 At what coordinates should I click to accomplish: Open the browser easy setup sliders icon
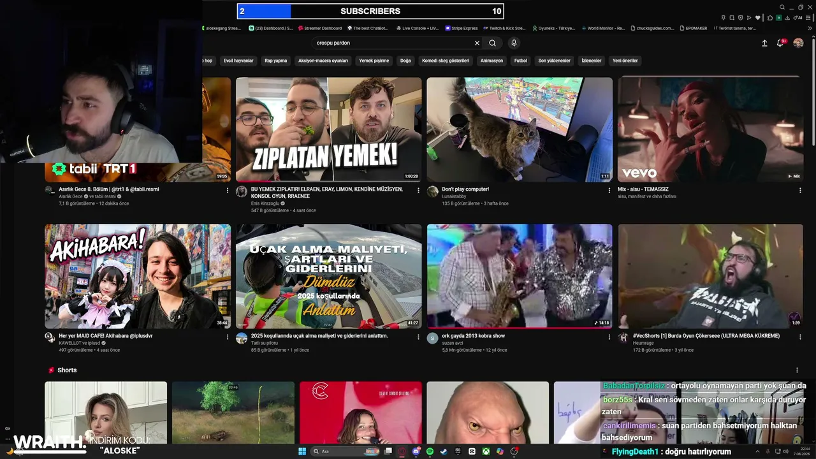809,18
